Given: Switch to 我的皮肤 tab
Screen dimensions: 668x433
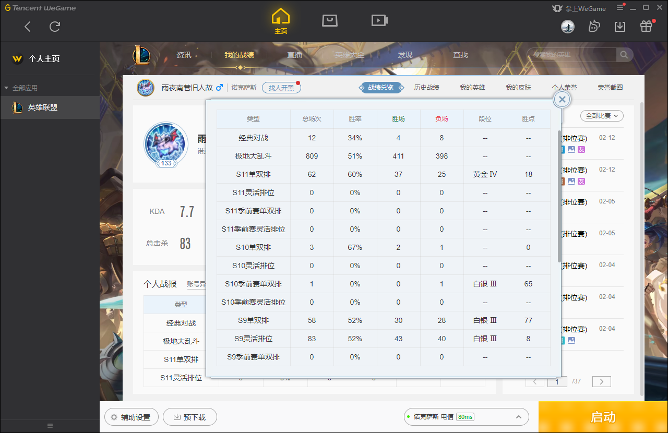Looking at the screenshot, I should pyautogui.click(x=518, y=88).
